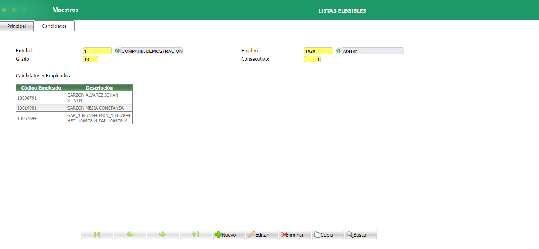The height and width of the screenshot is (249, 539).
Task: Go to last record navigation button
Action: coord(196,234)
